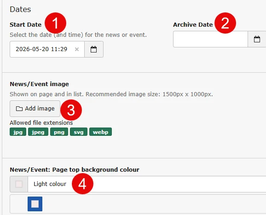Viewport: 266px width, 215px height.
Task: Click the empty Archive Date field
Action: tap(210, 39)
